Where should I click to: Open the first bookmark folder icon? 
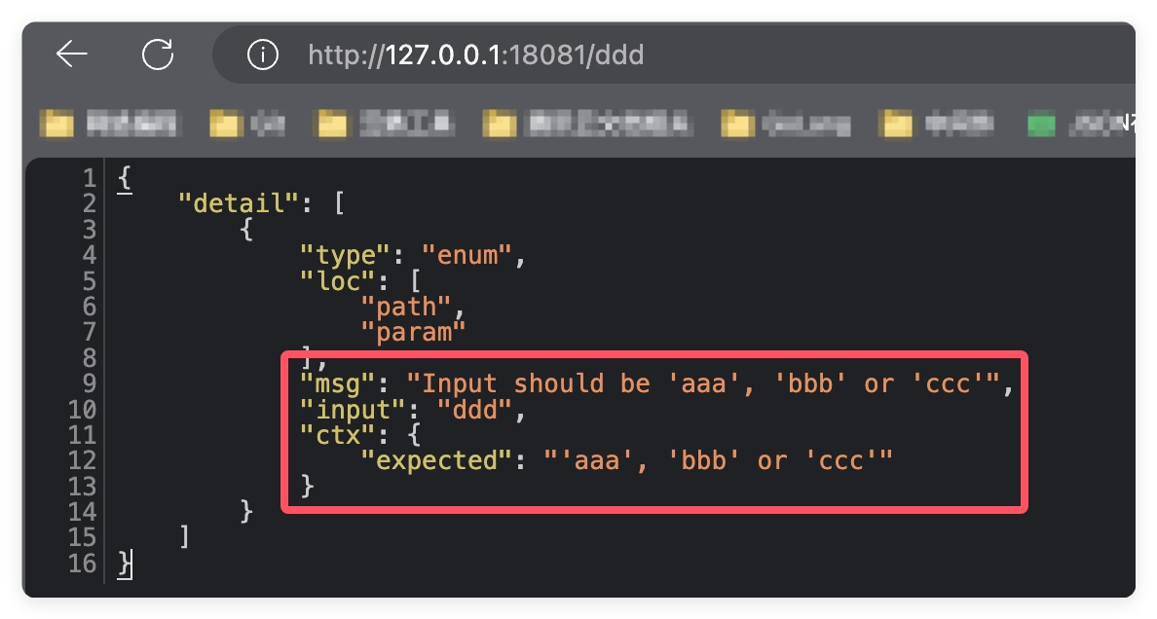point(57,124)
